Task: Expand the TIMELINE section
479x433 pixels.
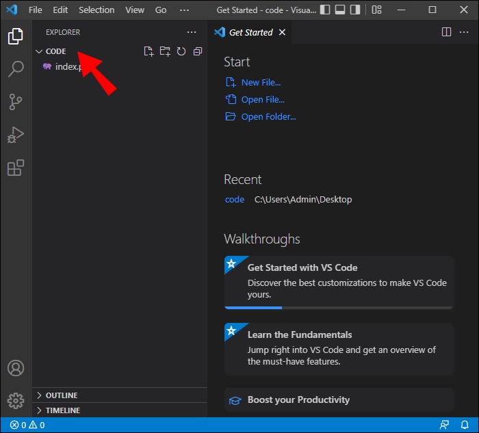Action: pos(62,410)
